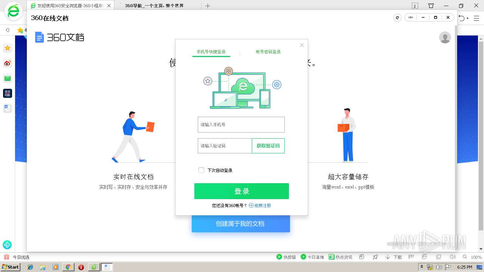Click 创建属于我的文档 button
Image resolution: width=484 pixels, height=272 pixels.
241,224
